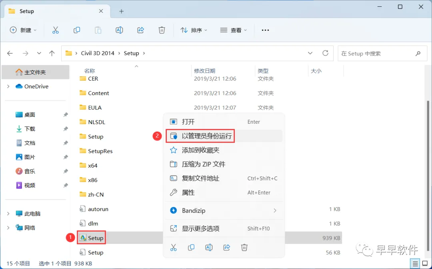This screenshot has height=269, width=432.
Task: Click the Paste icon in toolbar
Action: [x=98, y=30]
